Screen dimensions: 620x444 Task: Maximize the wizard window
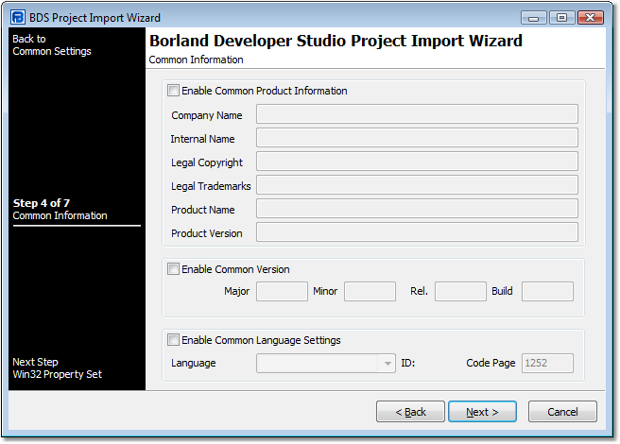pyautogui.click(x=561, y=18)
